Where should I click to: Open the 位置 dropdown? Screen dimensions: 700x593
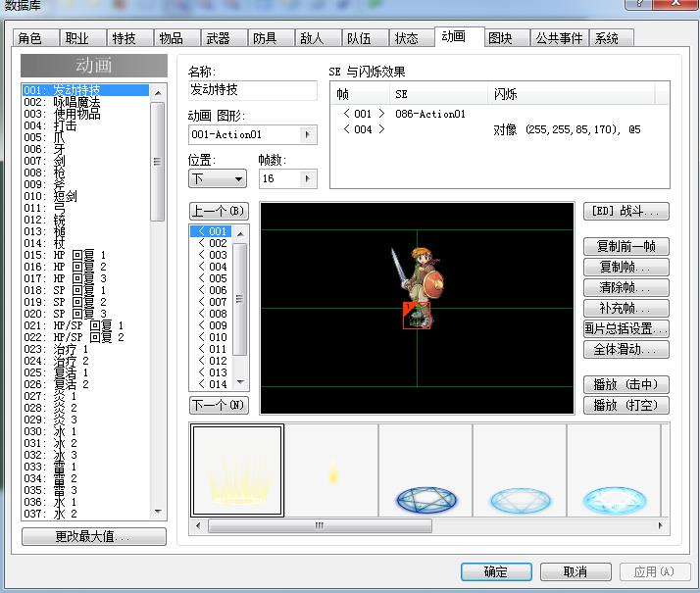click(x=218, y=179)
